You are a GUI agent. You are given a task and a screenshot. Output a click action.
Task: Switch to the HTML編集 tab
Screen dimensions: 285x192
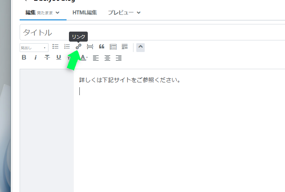tap(85, 12)
